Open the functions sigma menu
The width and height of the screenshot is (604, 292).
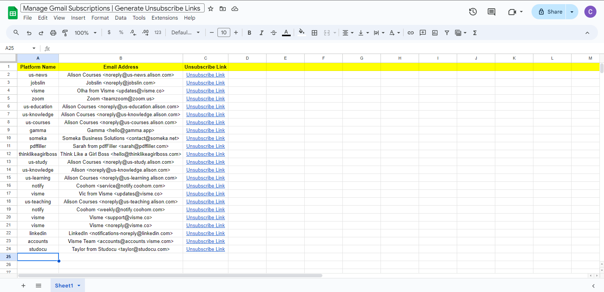[x=475, y=33]
